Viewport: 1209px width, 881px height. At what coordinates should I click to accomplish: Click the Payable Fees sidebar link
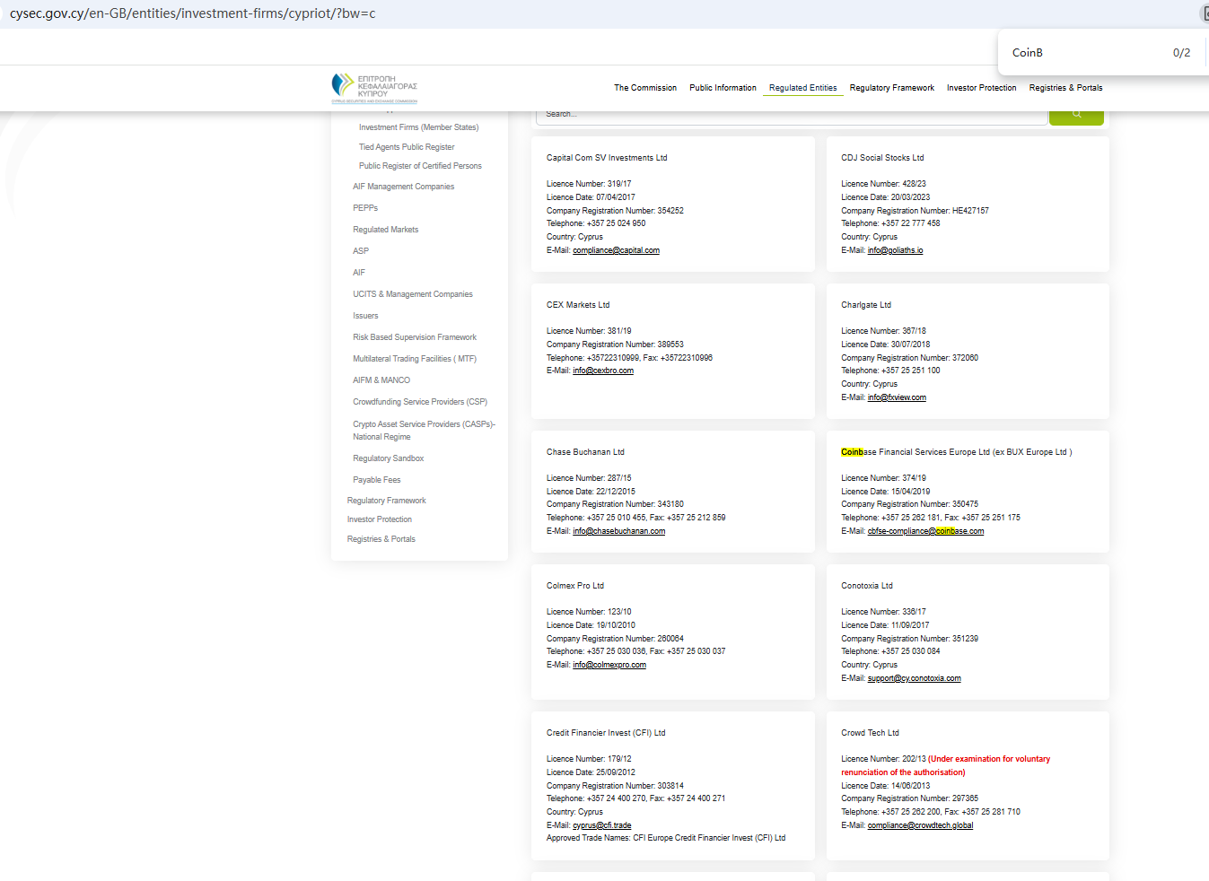click(376, 480)
